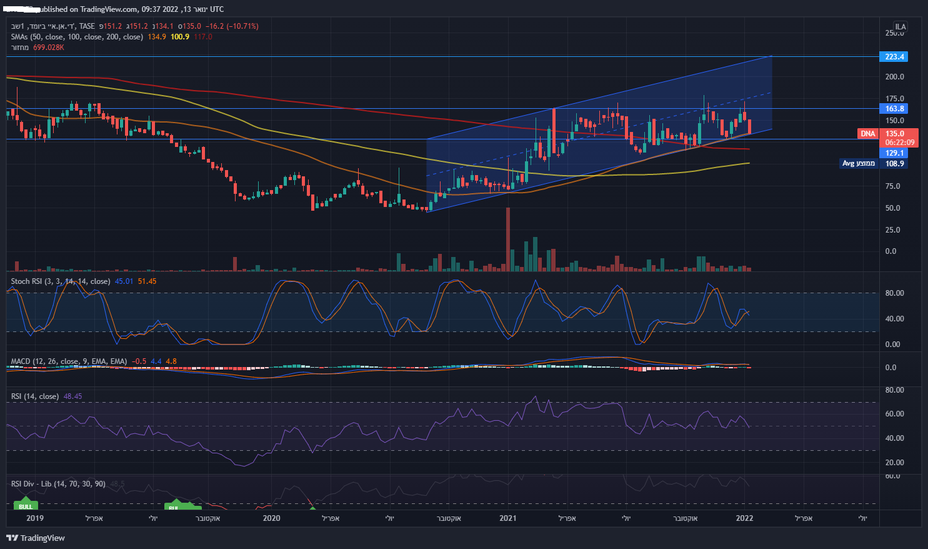Screen dimensions: 928x549
Task: Open the ILA currency selector
Action: click(x=900, y=27)
